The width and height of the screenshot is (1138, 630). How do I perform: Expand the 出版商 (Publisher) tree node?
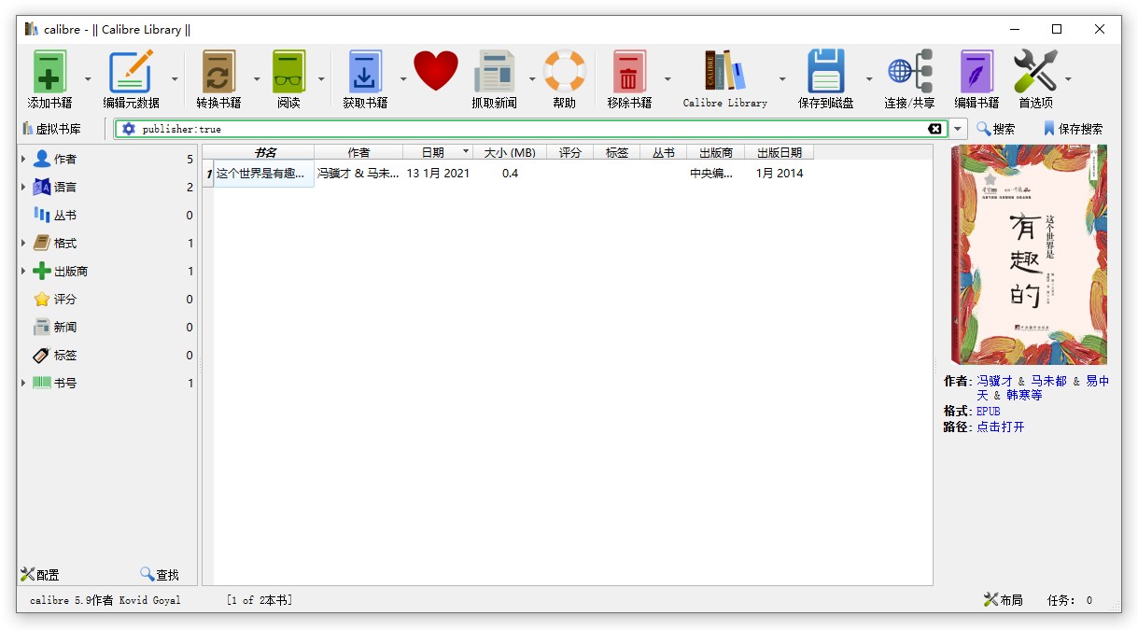(23, 272)
